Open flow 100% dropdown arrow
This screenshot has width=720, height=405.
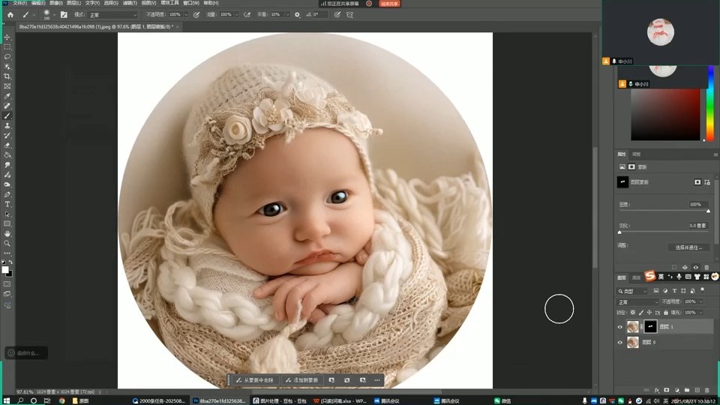tap(237, 15)
